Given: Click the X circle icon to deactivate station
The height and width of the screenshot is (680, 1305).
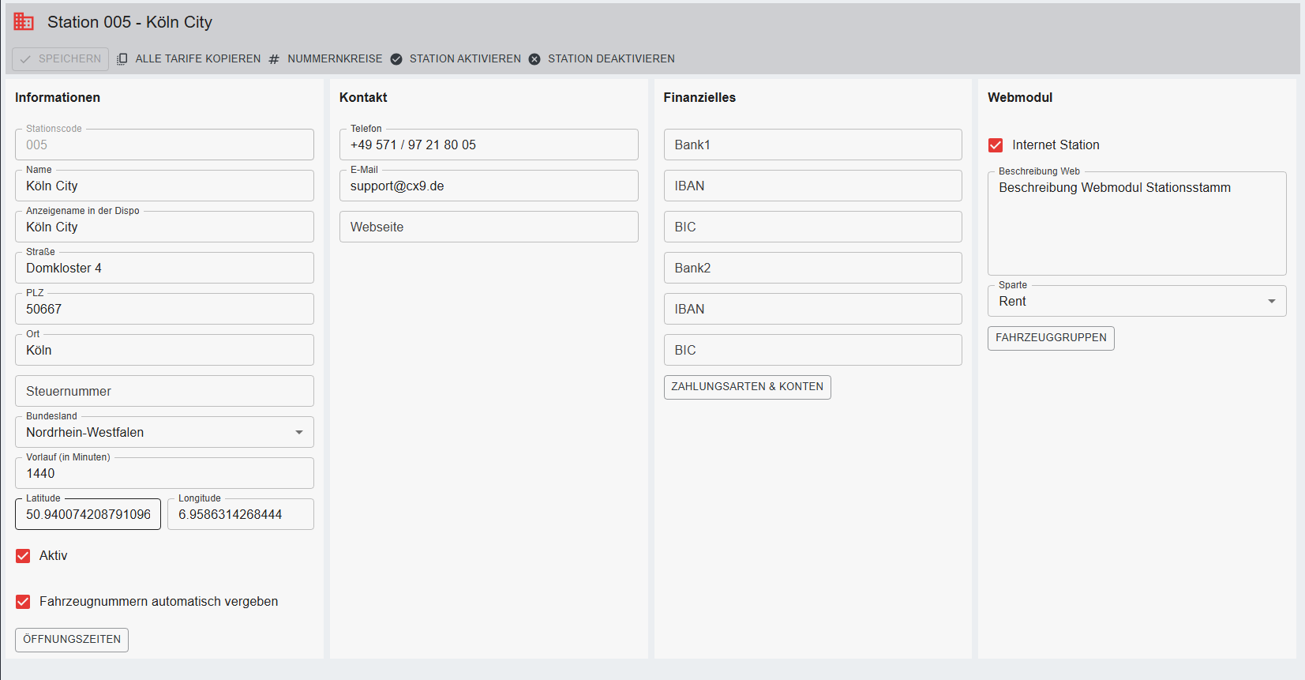Looking at the screenshot, I should [534, 59].
